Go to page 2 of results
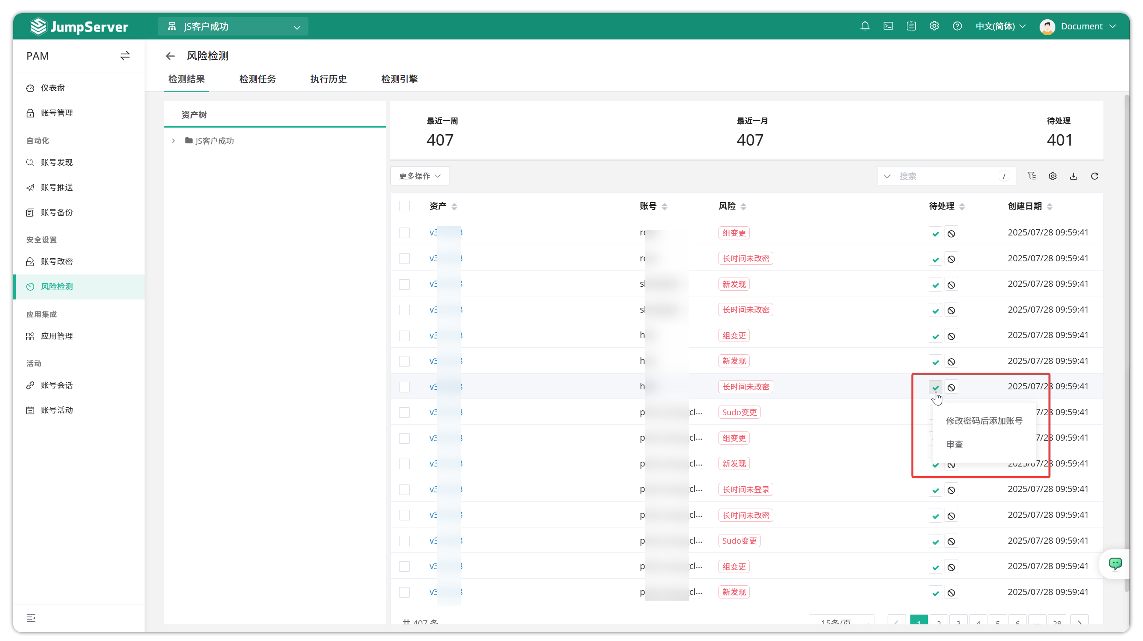1143x641 pixels. pyautogui.click(x=938, y=620)
